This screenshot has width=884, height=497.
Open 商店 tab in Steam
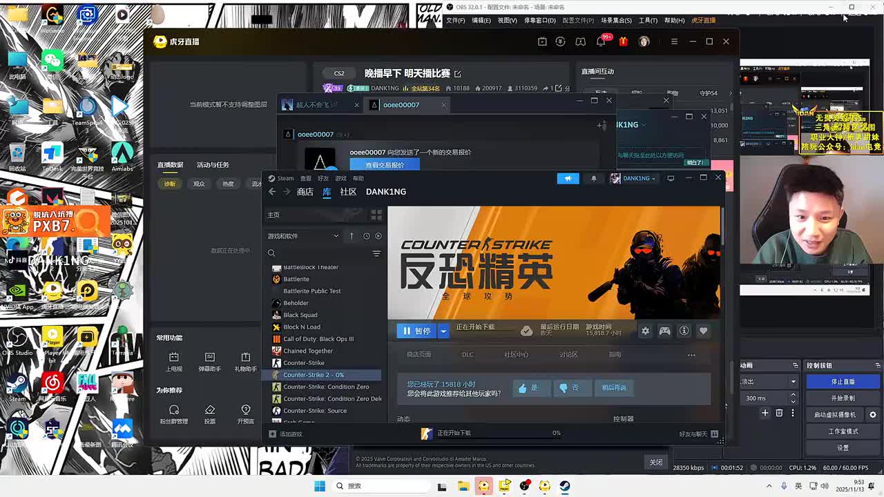point(305,192)
